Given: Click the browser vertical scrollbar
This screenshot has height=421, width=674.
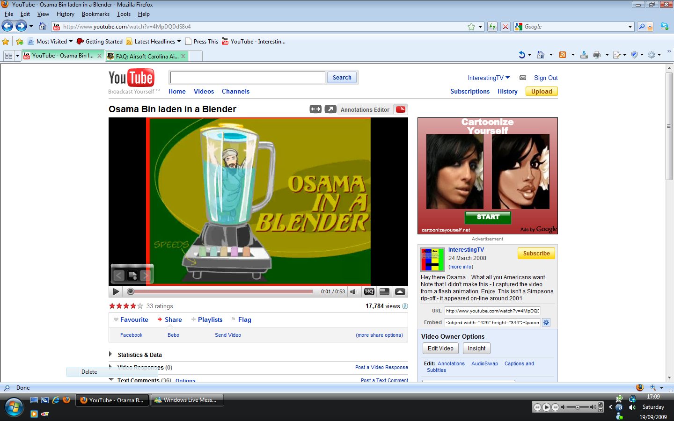Looking at the screenshot, I should tap(669, 126).
